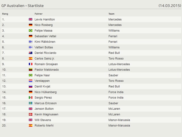Screen dimensions: 182x137
Task: Click the Finnish flag beside Kimi Räikkönen
Action: pyautogui.click(x=30, y=42)
